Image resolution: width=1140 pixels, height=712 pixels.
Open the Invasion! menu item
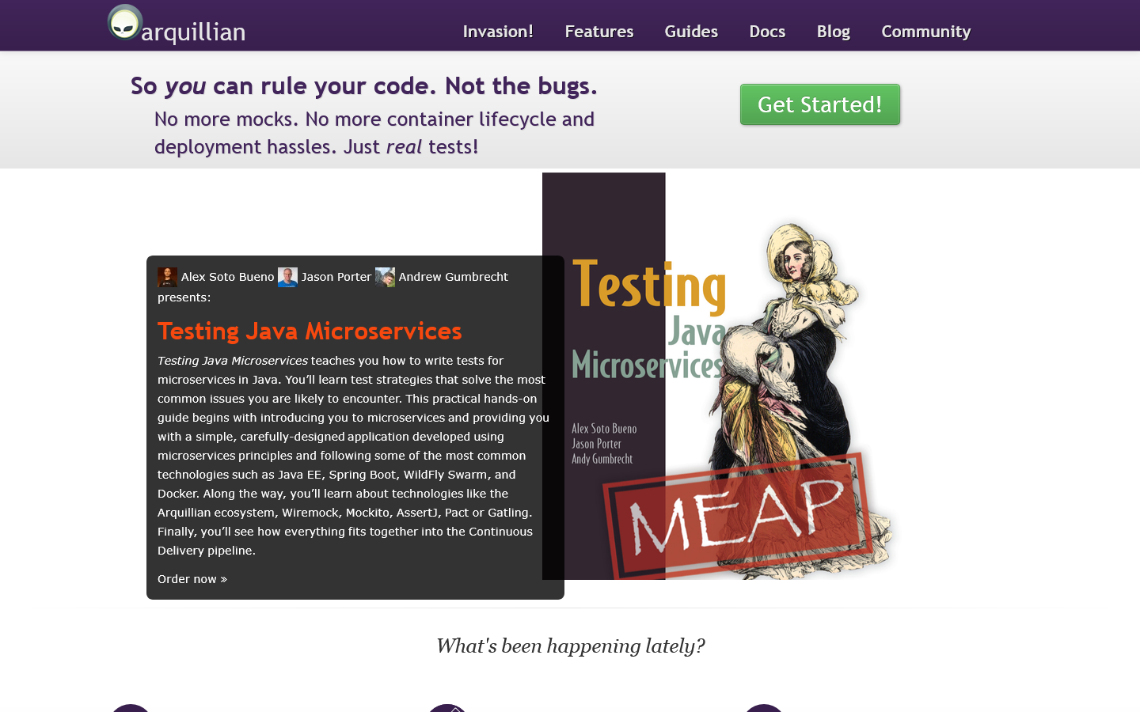click(498, 32)
